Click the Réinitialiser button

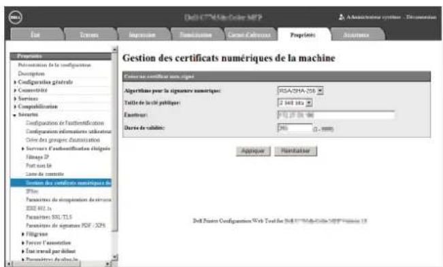tap(295, 151)
